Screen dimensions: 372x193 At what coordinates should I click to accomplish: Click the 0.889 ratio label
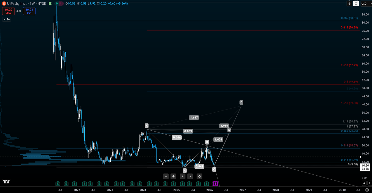click(x=188, y=131)
